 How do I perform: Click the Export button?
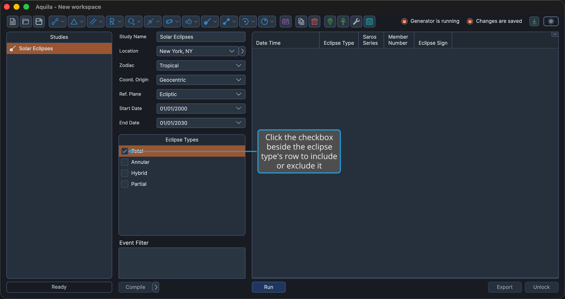coord(504,287)
